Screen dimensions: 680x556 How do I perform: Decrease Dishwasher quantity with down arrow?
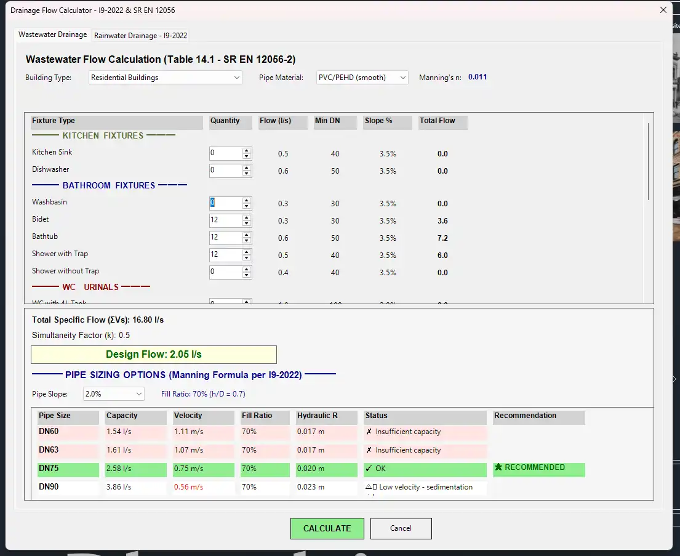(247, 174)
